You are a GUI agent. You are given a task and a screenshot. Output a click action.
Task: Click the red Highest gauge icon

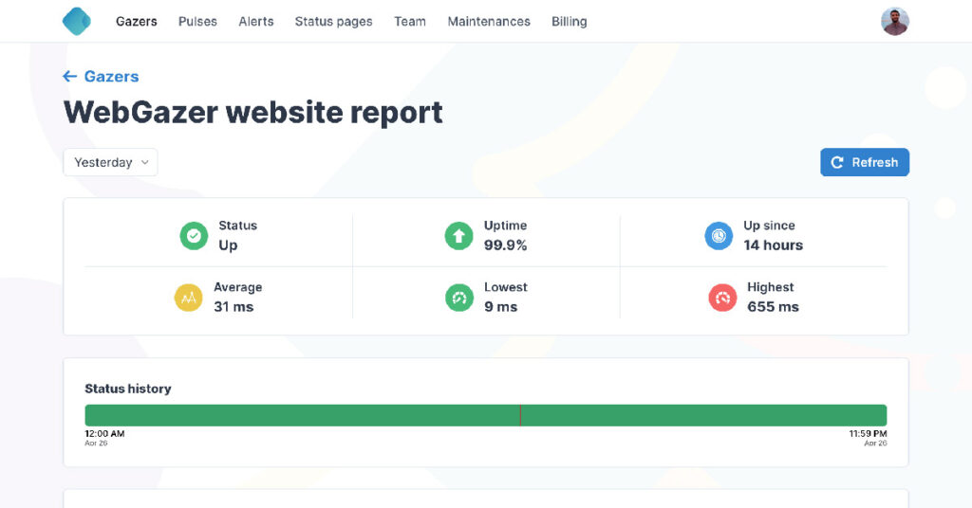pyautogui.click(x=722, y=298)
